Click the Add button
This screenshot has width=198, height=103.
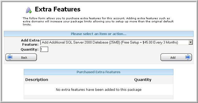[176, 57]
